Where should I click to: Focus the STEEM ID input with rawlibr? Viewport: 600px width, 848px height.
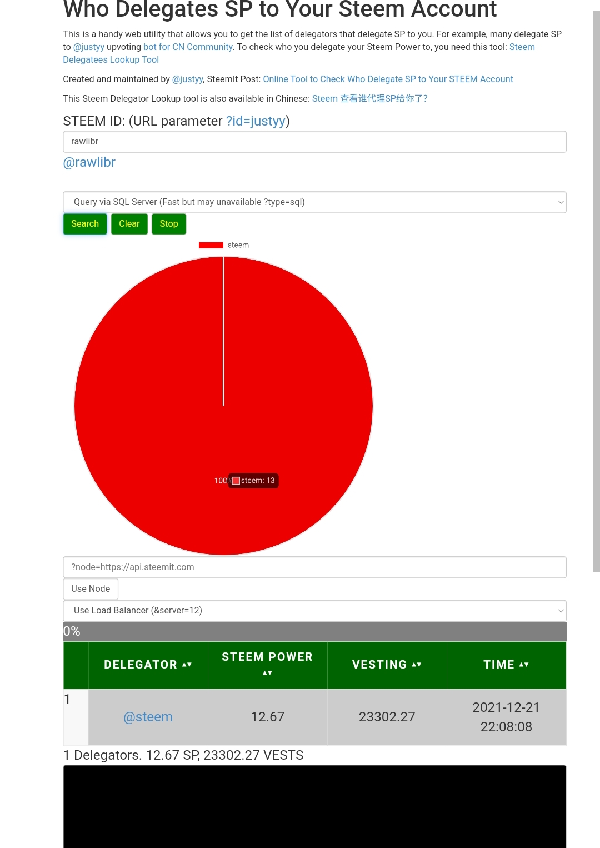[x=314, y=142]
